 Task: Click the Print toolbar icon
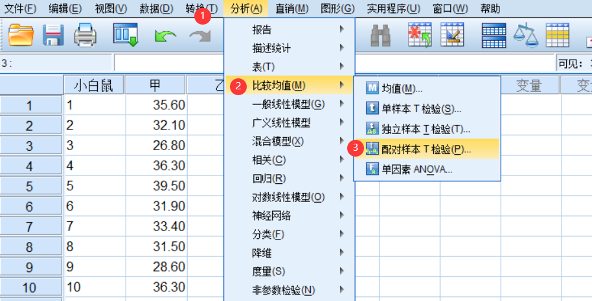point(85,34)
